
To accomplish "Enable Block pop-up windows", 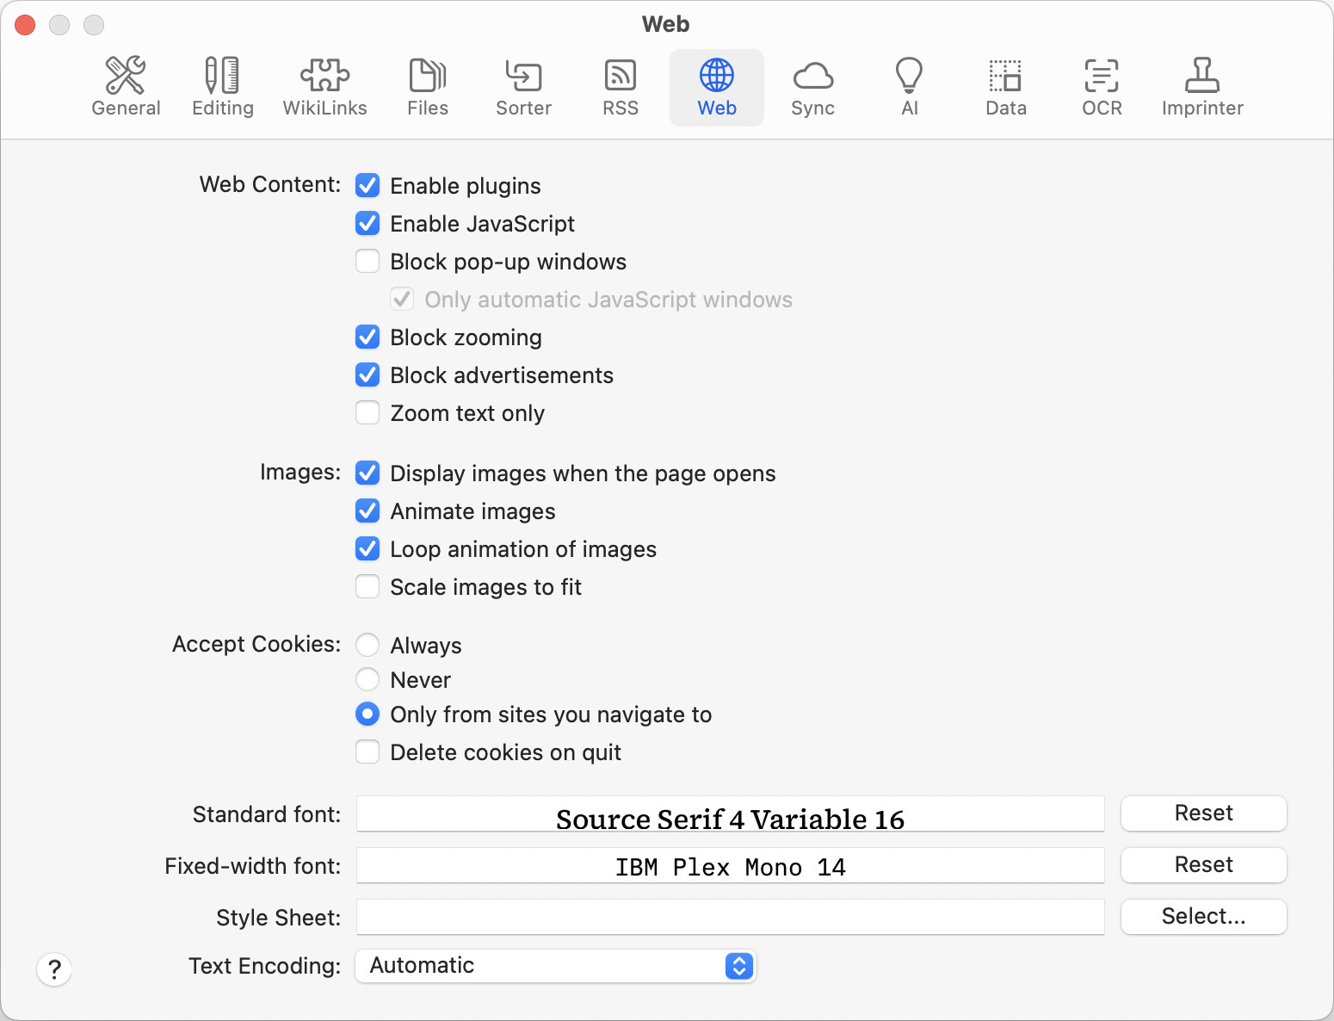I will click(x=367, y=262).
